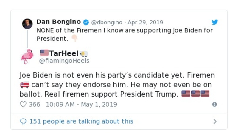Open "151 people are talking about this"
The height and width of the screenshot is (139, 238).
(x=81, y=121)
